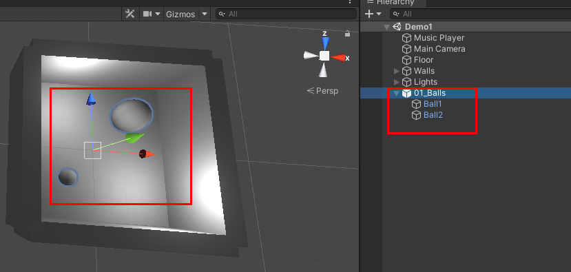Toggle the Gizmos button
571x272 pixels.
pyautogui.click(x=180, y=14)
